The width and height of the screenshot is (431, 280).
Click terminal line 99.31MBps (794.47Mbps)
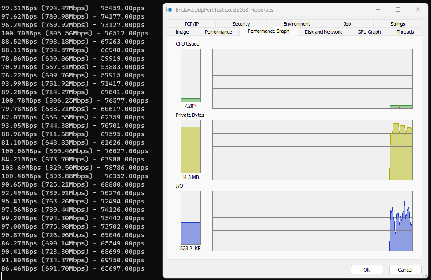tap(73, 8)
